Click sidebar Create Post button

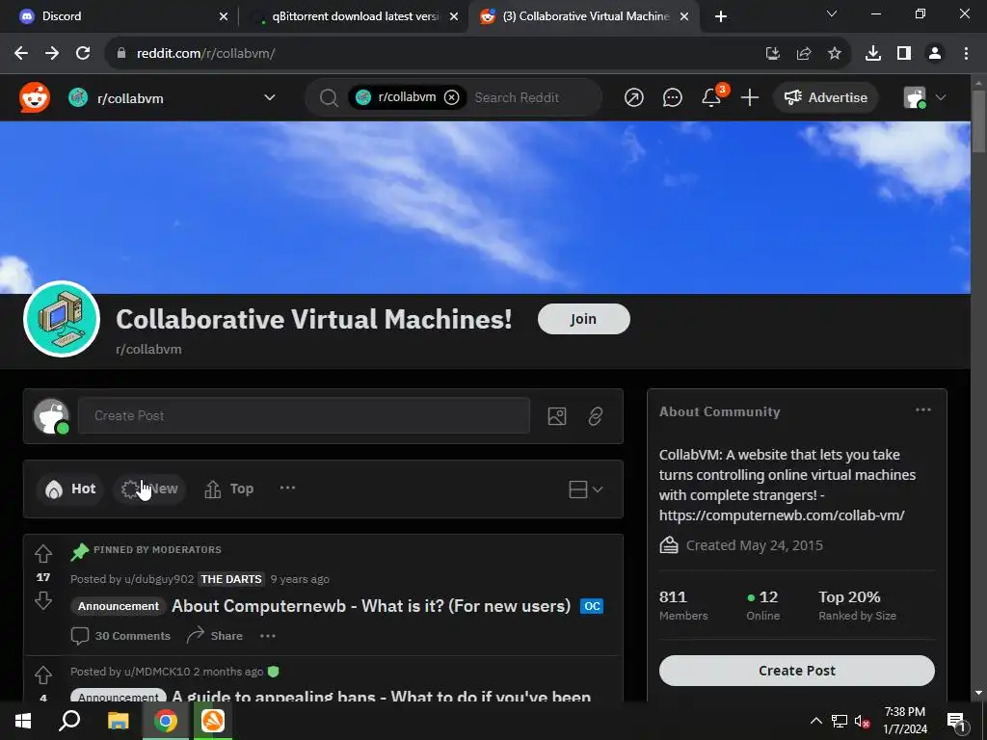(797, 671)
